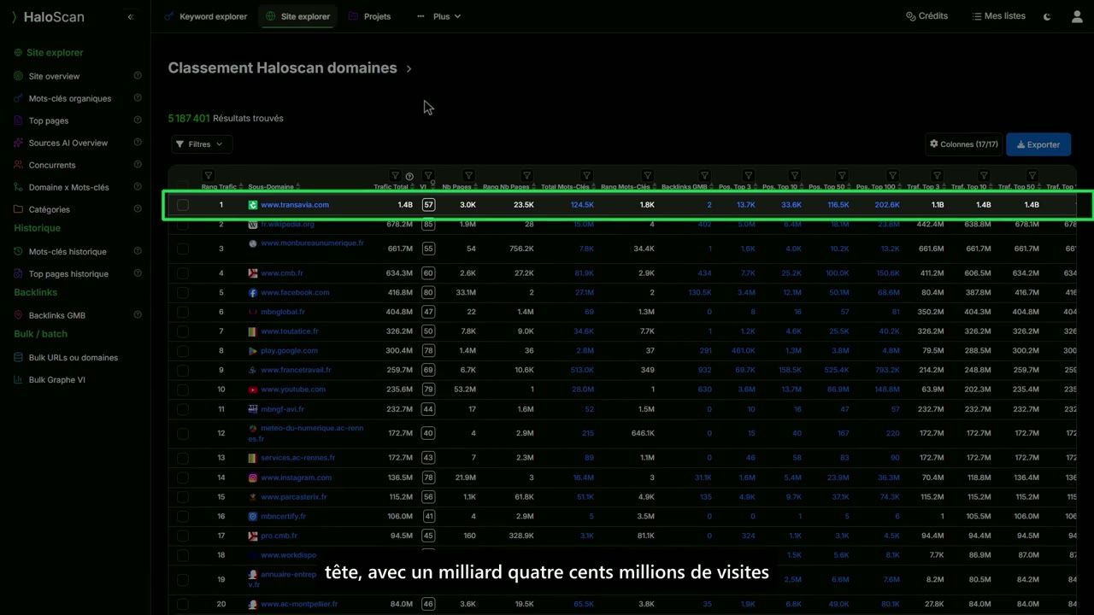Click the help icon beside Concurrents
This screenshot has height=615, width=1094.
[138, 165]
